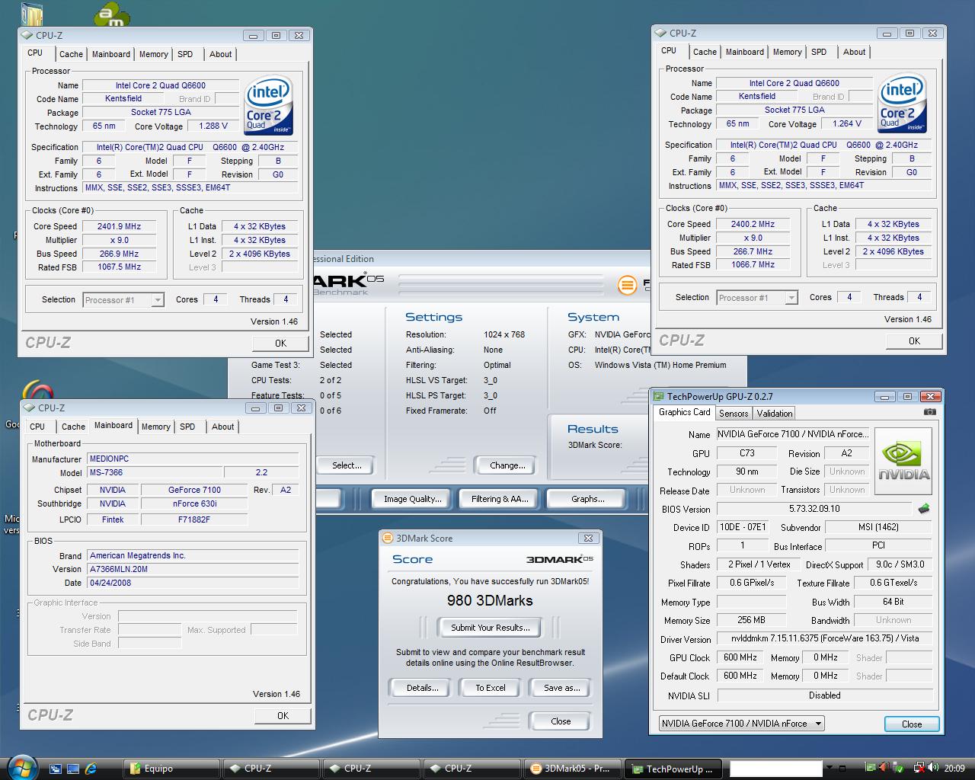Screen dimensions: 975x780
Task: Click TechPowerUp taskbar button
Action: [x=672, y=769]
